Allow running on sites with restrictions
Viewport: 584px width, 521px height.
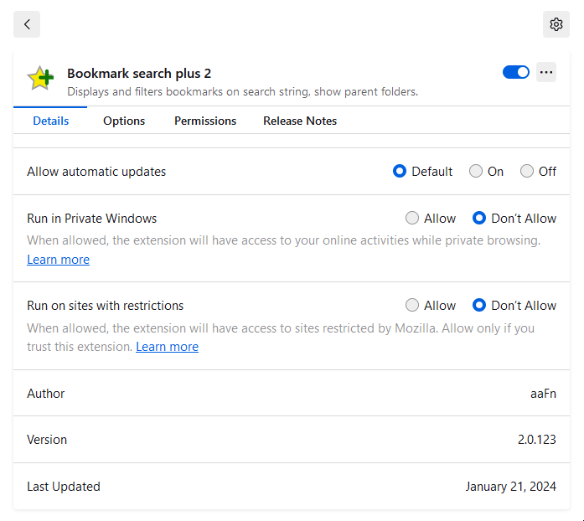point(412,306)
